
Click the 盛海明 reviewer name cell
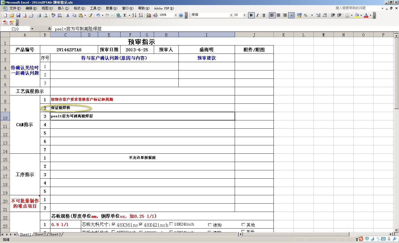(206, 50)
